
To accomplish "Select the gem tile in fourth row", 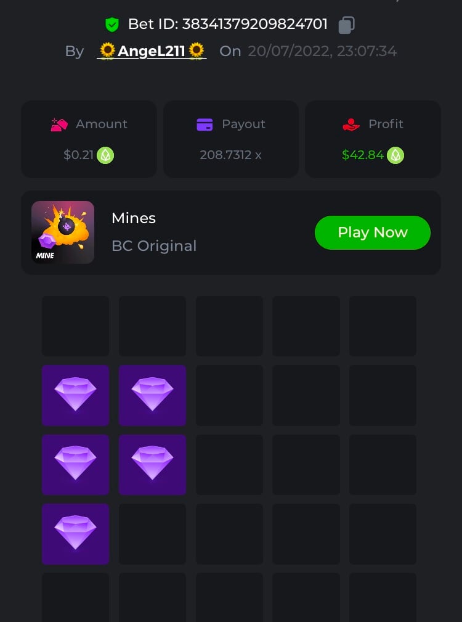I will point(75,534).
